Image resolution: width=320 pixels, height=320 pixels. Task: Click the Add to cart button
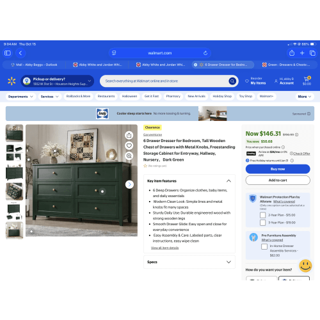278,180
